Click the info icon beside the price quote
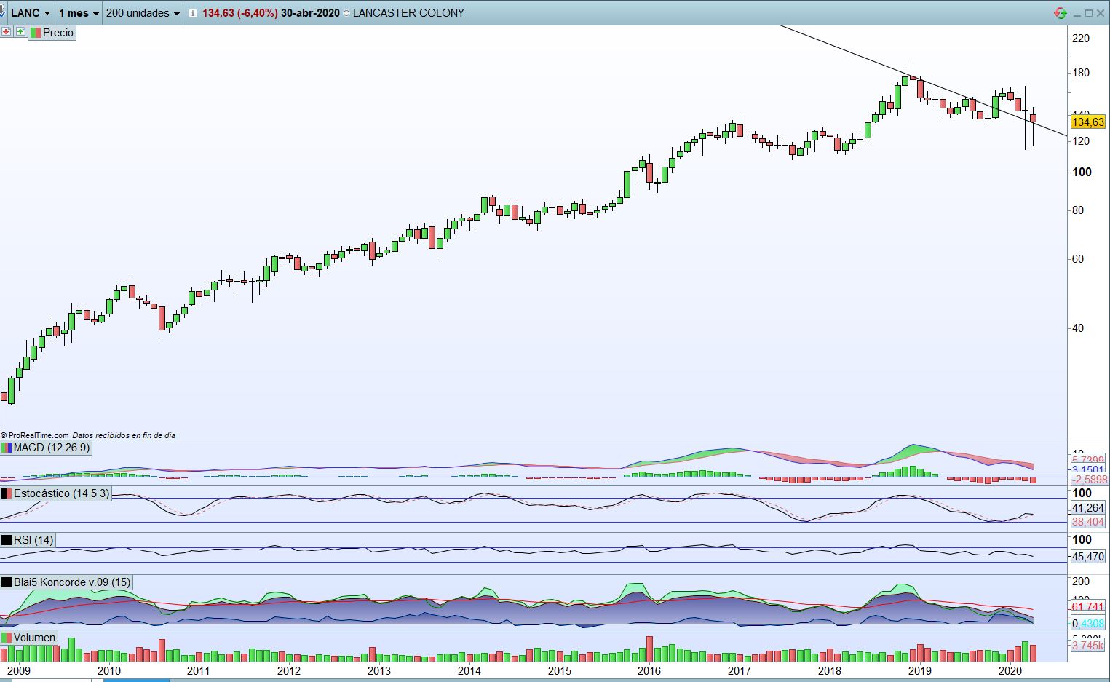The image size is (1110, 682). tap(192, 13)
